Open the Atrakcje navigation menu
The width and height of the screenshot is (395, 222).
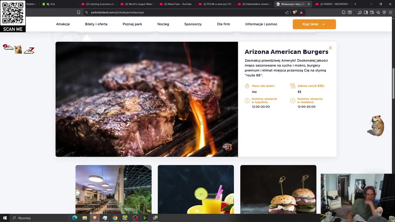click(x=63, y=24)
